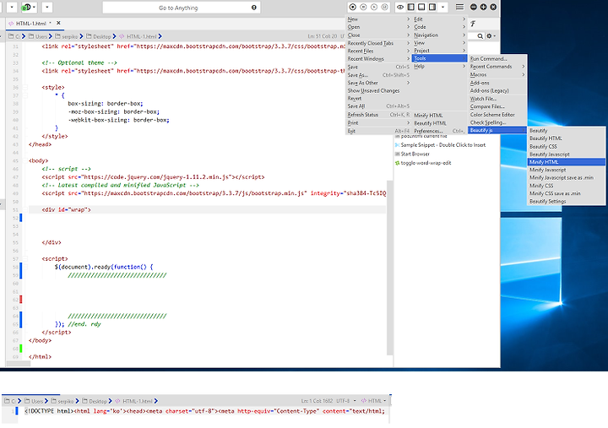The width and height of the screenshot is (608, 428).
Task: Click Desktop folder in top breadcrumb bar
Action: pyautogui.click(x=99, y=36)
